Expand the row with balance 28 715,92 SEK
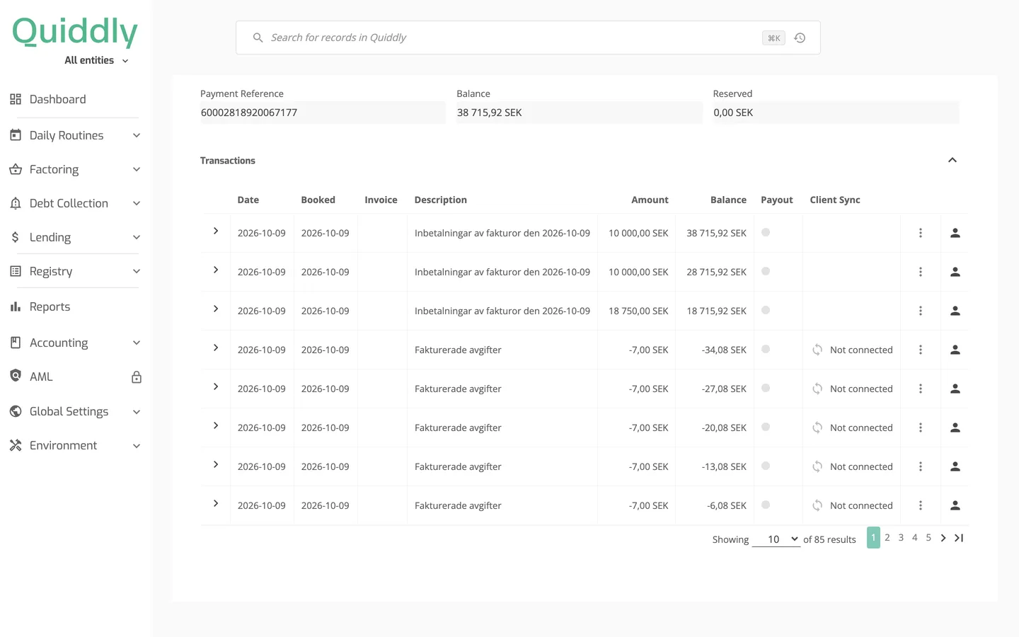Viewport: 1019px width, 637px height. [x=216, y=270]
